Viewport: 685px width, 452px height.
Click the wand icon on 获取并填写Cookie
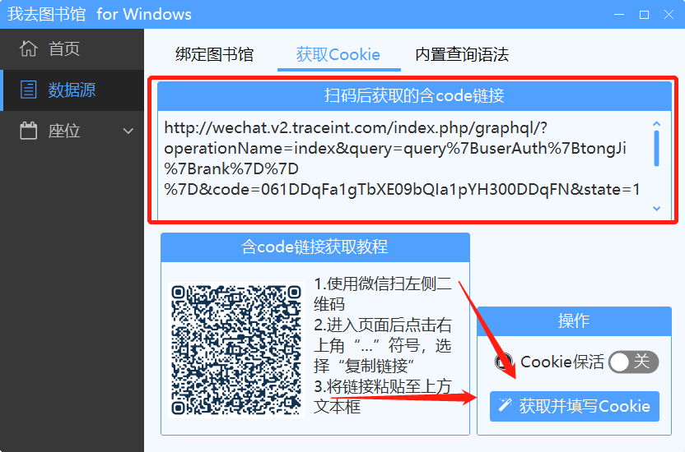click(505, 405)
